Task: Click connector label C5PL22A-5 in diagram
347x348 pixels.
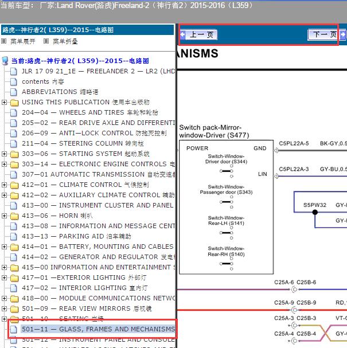Action: pyautogui.click(x=294, y=143)
